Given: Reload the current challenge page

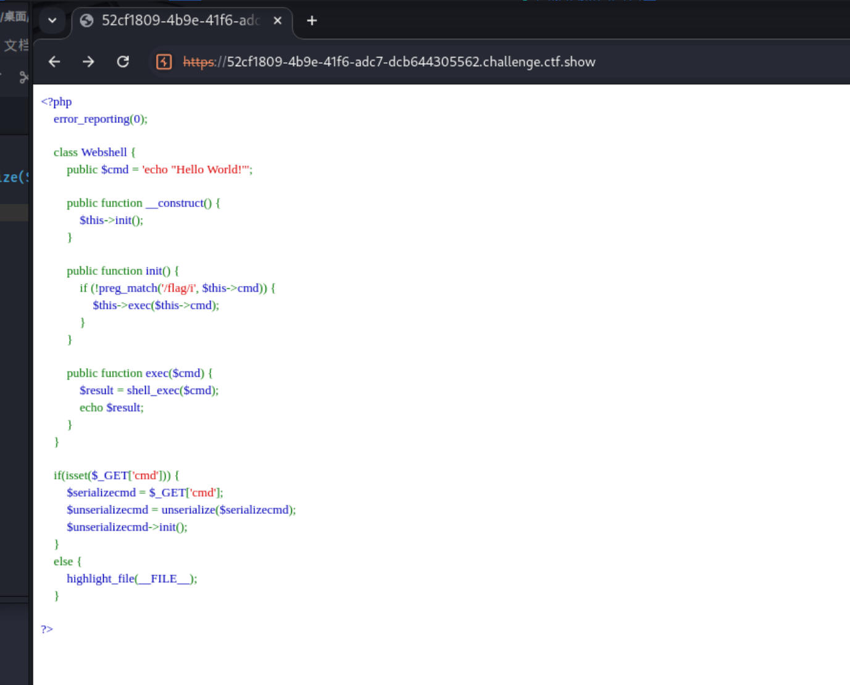Looking at the screenshot, I should coord(123,62).
